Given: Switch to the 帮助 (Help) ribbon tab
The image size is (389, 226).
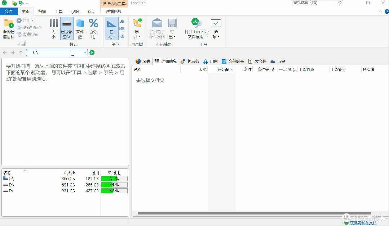Looking at the screenshot, I should 91,12.
